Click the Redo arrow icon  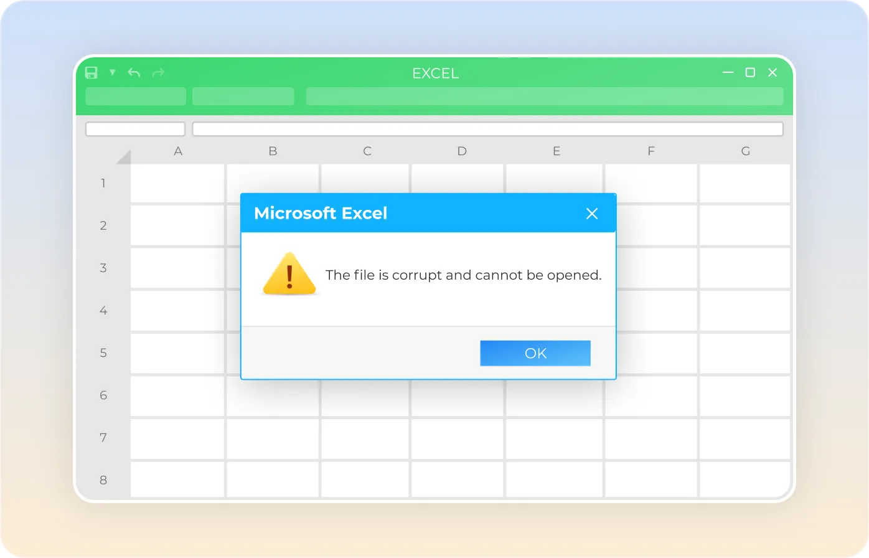[158, 73]
